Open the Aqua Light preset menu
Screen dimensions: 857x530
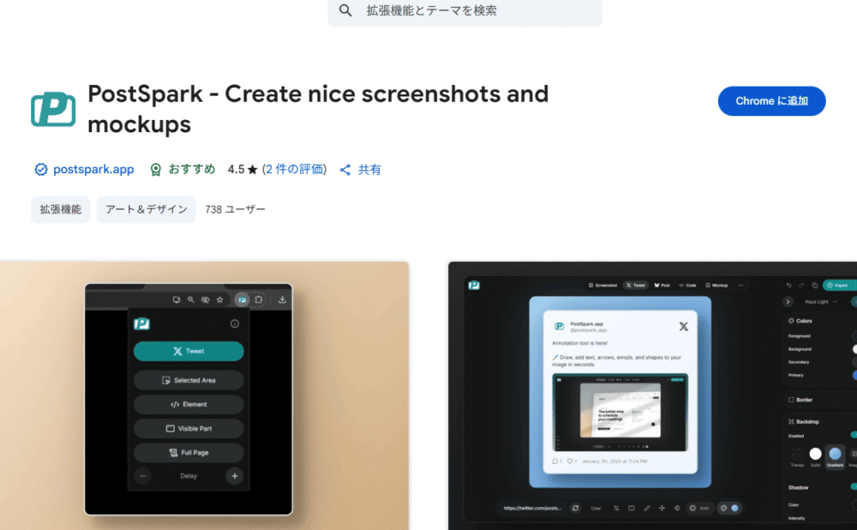pos(815,302)
